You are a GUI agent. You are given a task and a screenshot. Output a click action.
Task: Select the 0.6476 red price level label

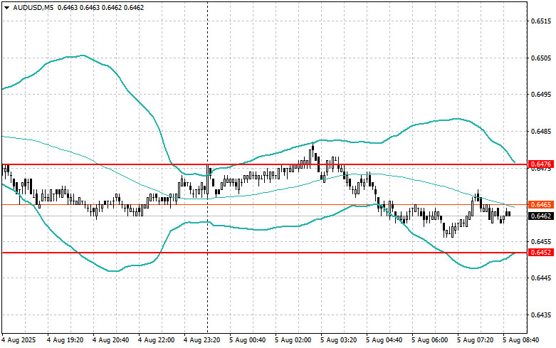541,164
